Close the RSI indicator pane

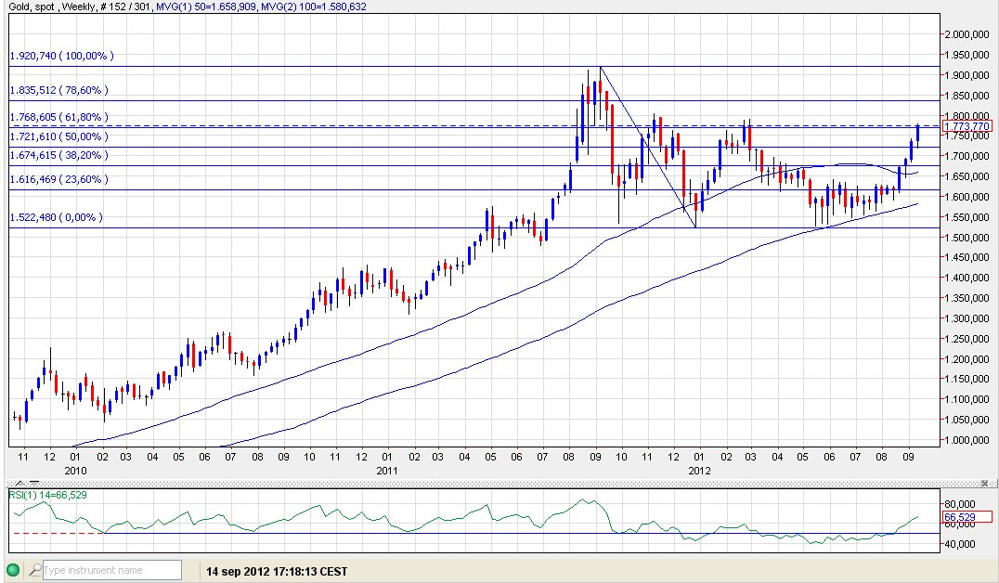986,484
